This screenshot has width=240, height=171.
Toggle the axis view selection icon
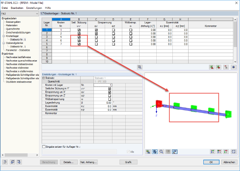pos(175,151)
